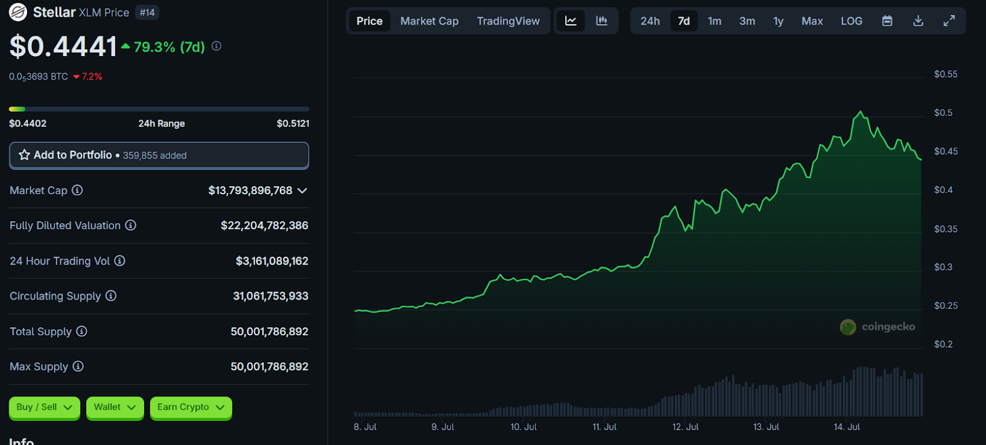986x445 pixels.
Task: Switch to candlestick chart view icon
Action: pos(601,21)
